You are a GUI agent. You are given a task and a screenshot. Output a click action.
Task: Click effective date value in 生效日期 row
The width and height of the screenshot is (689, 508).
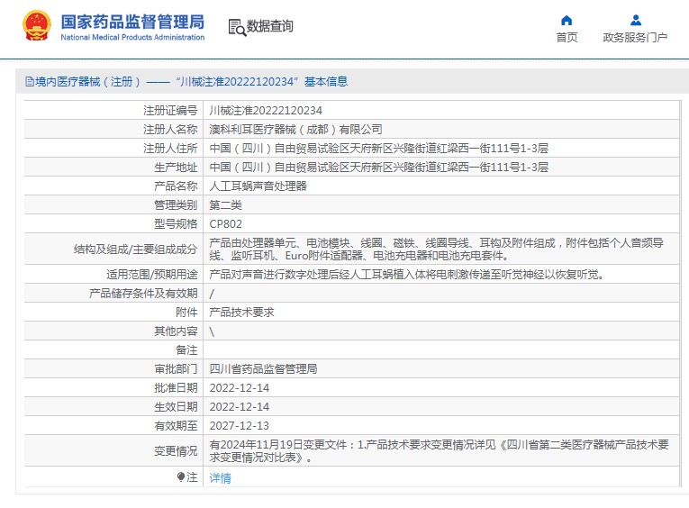pyautogui.click(x=239, y=406)
